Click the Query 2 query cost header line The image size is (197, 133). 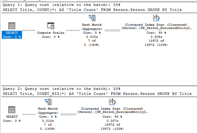pyautogui.click(x=61, y=89)
